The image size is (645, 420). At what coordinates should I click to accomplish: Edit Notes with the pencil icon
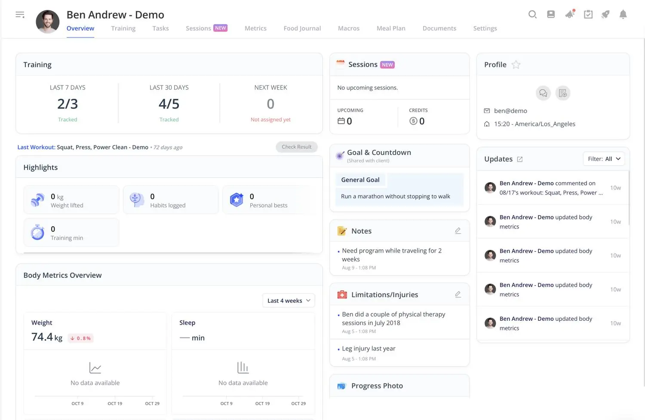click(458, 231)
